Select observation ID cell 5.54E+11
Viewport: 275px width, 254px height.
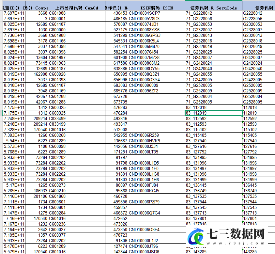14,141
